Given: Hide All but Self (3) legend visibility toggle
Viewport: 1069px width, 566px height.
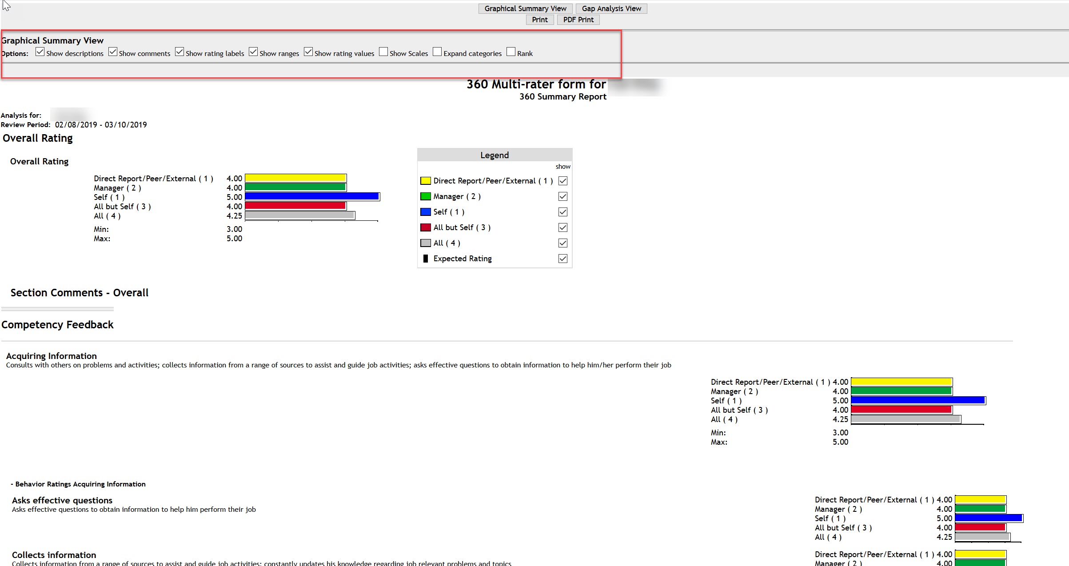Looking at the screenshot, I should 563,227.
